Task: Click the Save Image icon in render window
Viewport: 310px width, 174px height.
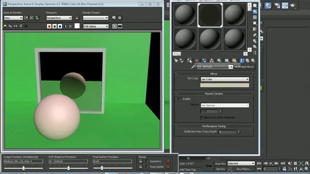Action: point(5,26)
